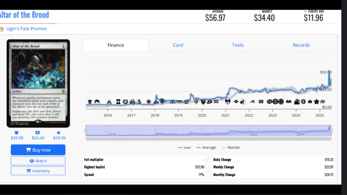Click the vendor icon above $25.40

click(x=37, y=133)
